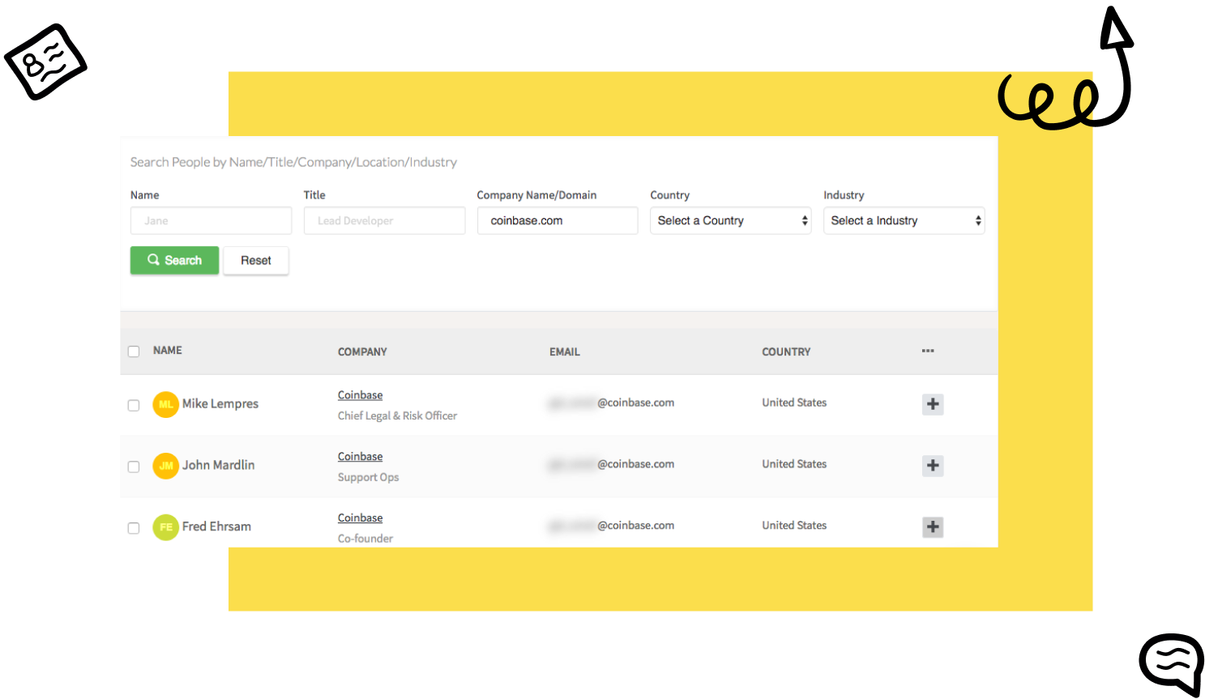The width and height of the screenshot is (1205, 699).
Task: Toggle the checkbox for Fred Ehrsam
Action: [134, 528]
